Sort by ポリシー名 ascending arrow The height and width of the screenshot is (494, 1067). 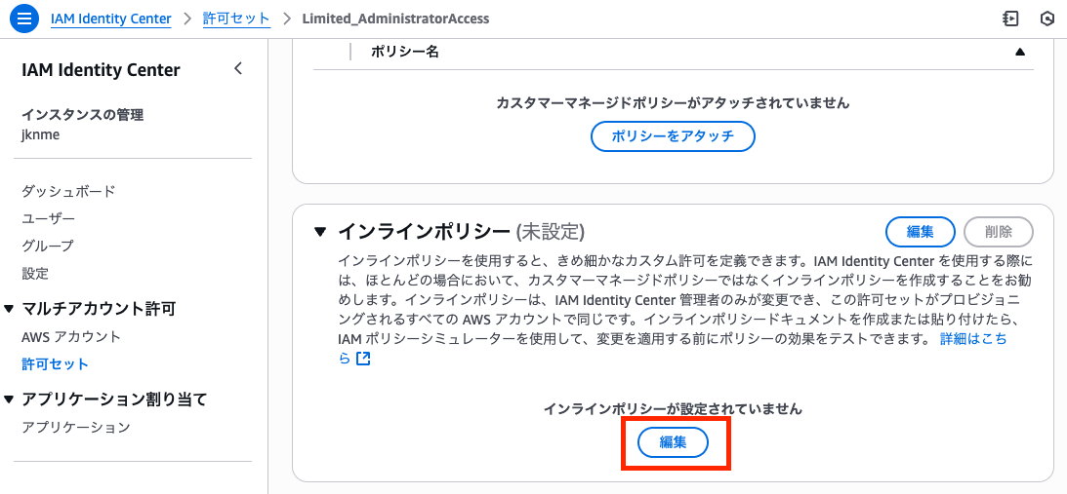(x=1020, y=52)
